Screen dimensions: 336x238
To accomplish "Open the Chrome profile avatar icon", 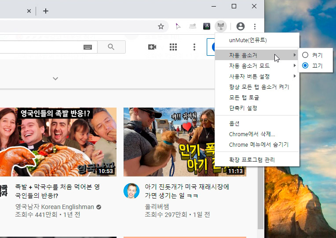I will [x=241, y=26].
